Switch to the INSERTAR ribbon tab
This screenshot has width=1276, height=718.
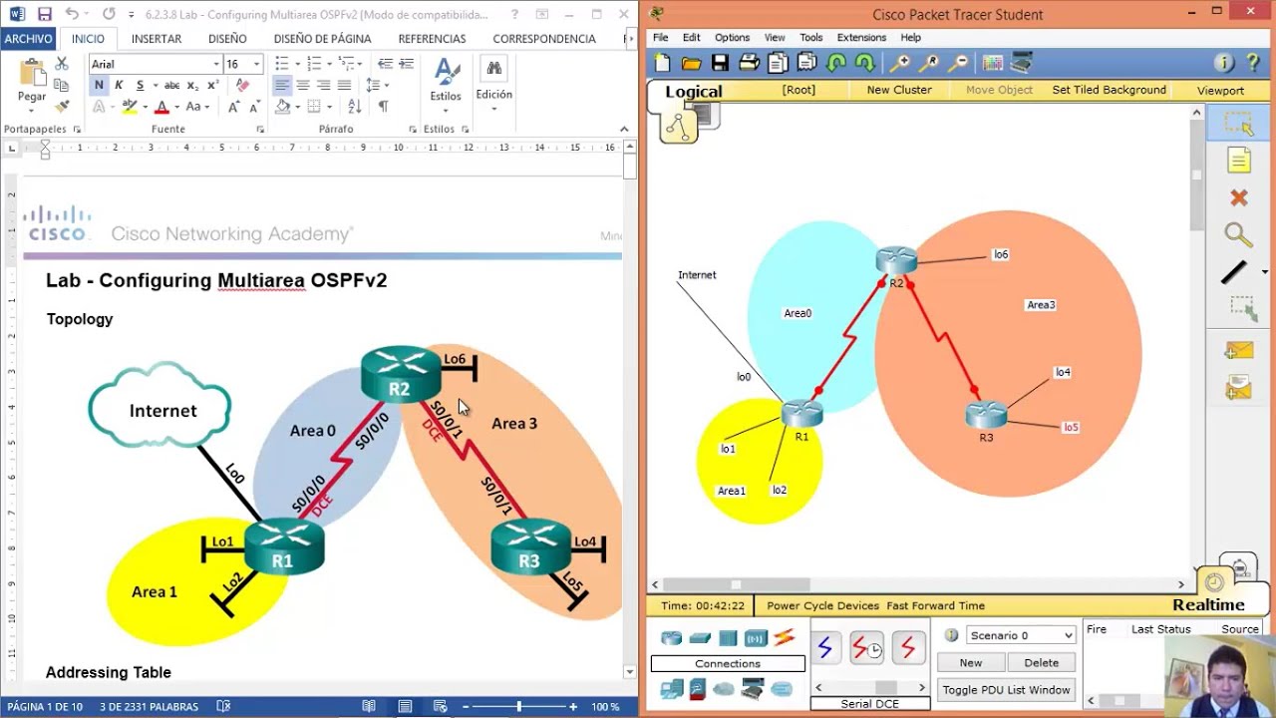click(x=157, y=39)
